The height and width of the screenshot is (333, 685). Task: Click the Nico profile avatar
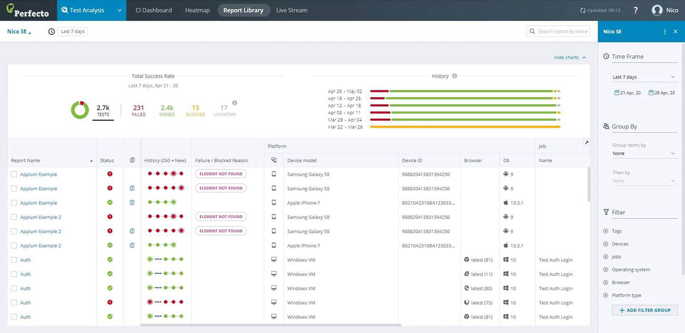tap(658, 10)
